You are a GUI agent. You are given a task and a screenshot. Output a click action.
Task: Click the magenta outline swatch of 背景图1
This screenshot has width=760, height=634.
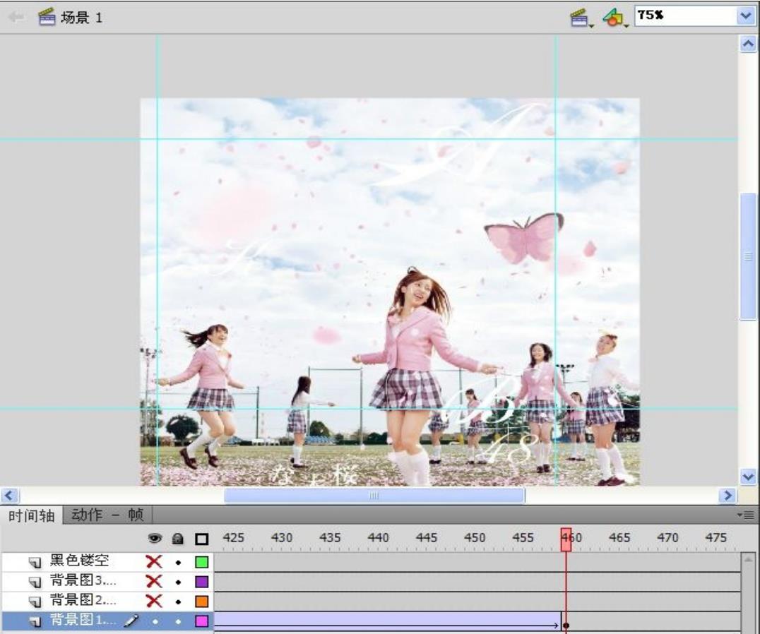coord(201,622)
